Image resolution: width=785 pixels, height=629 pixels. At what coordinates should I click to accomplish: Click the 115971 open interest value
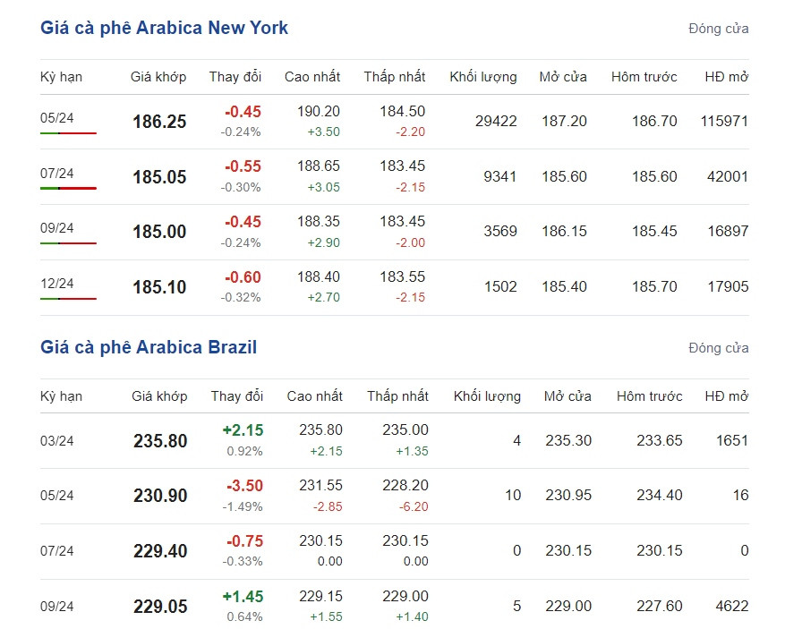[x=724, y=121]
